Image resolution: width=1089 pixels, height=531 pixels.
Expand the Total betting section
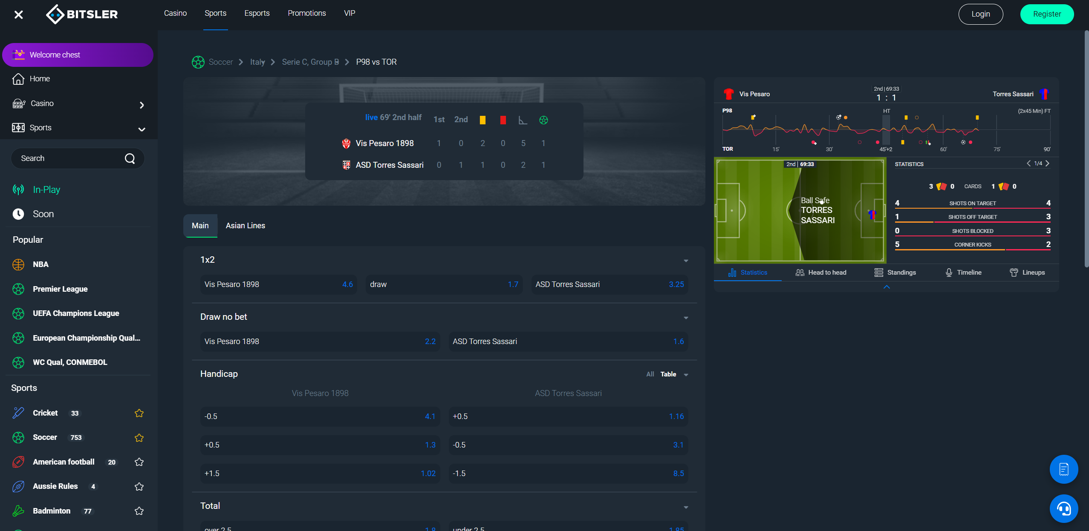[x=687, y=507]
